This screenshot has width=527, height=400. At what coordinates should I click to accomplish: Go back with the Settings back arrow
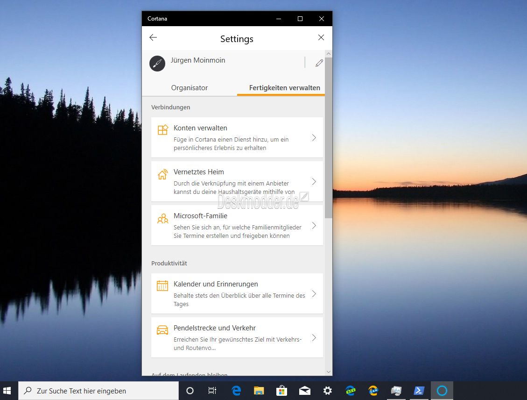pos(153,37)
